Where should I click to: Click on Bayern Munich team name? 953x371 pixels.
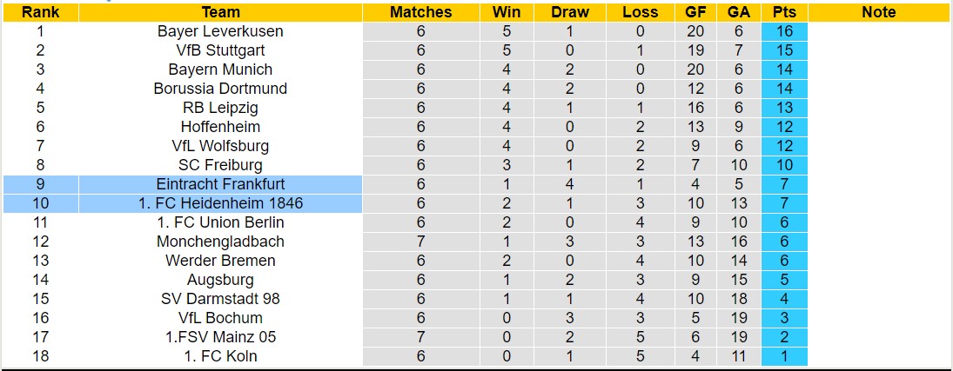pos(220,70)
